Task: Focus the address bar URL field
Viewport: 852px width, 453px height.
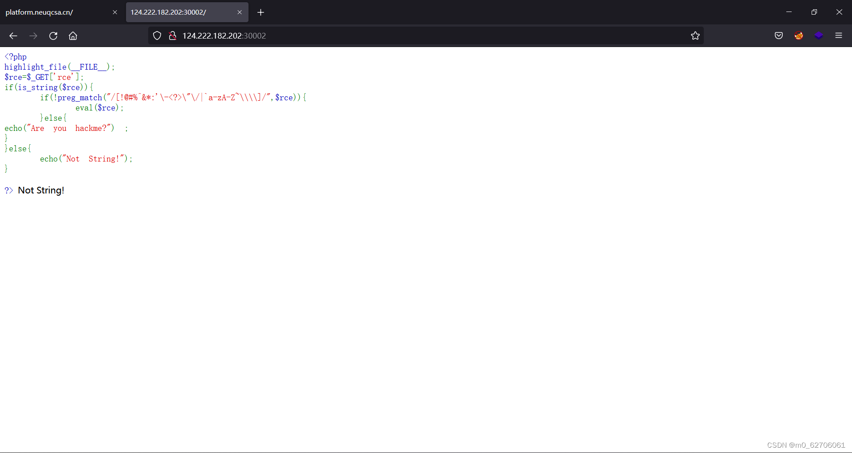Action: (x=426, y=36)
